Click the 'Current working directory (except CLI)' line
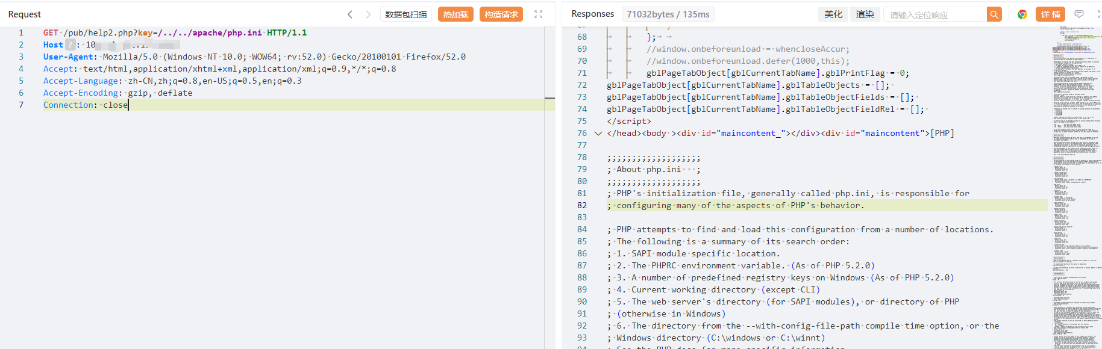 (x=713, y=290)
